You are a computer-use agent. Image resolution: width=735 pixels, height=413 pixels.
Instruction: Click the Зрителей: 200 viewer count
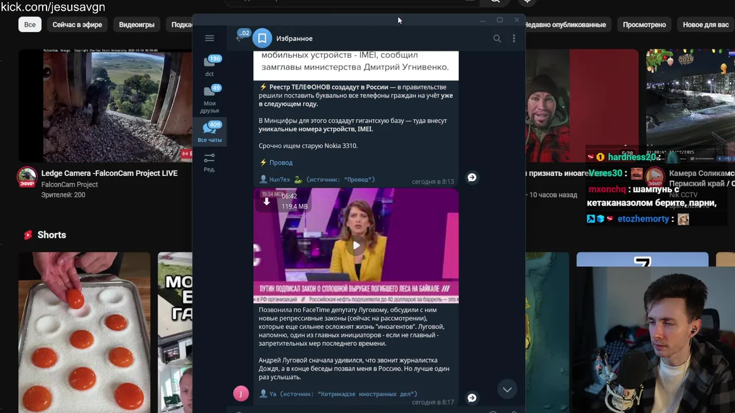click(63, 195)
